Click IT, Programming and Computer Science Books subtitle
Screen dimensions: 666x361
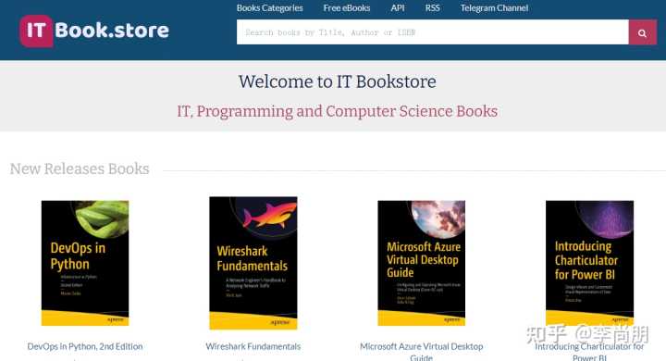coord(338,111)
